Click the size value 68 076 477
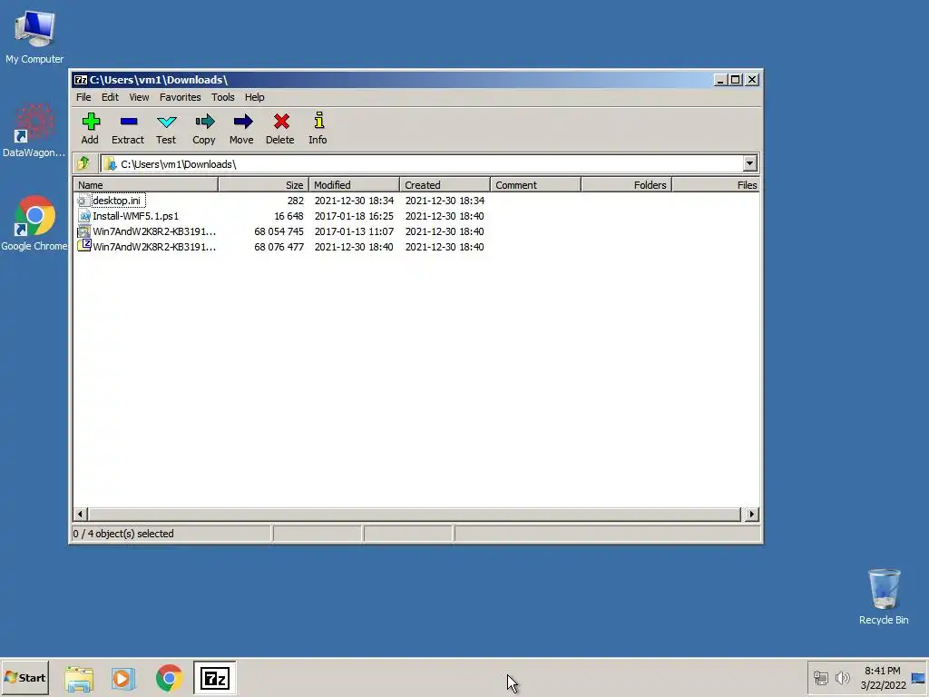Screen dimensions: 929x697 [279, 247]
